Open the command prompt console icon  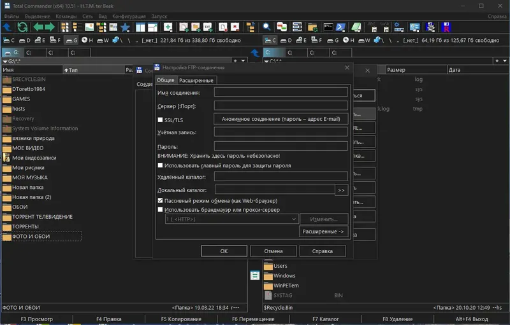tap(328, 27)
